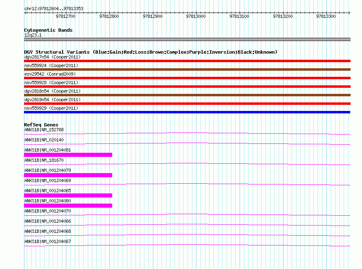Click the gray 12q23.1 cytogenetic band bar
This screenshot has height=269, width=362.
(x=187, y=39)
